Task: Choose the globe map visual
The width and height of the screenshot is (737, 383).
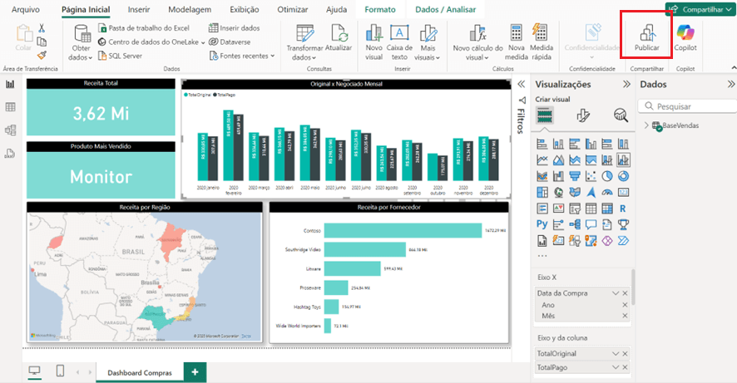Action: (x=558, y=193)
